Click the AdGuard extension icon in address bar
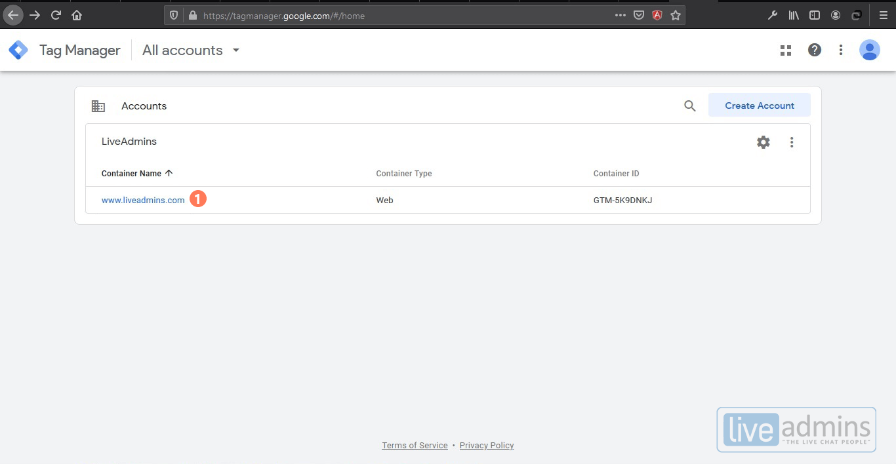 click(657, 15)
